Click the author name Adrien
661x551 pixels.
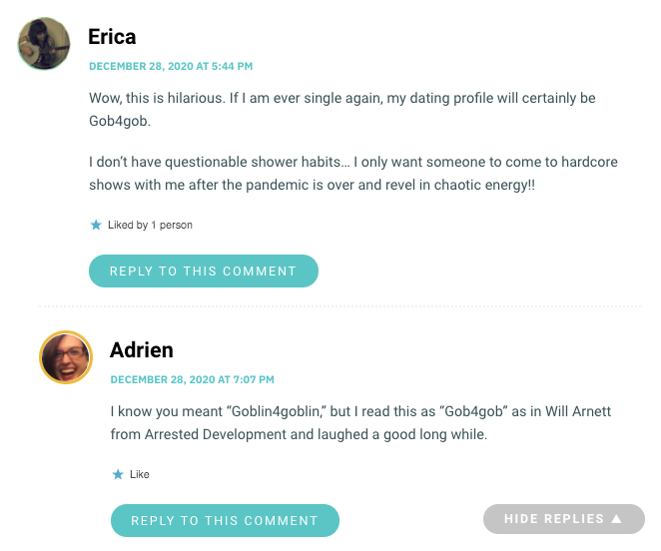[142, 350]
